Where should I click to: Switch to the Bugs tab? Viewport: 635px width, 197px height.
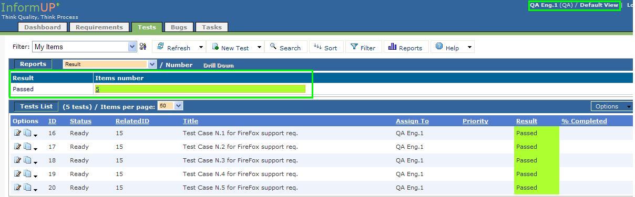(x=179, y=27)
